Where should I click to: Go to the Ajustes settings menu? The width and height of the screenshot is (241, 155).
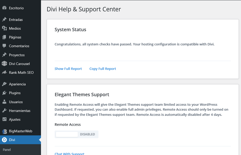[15, 119]
